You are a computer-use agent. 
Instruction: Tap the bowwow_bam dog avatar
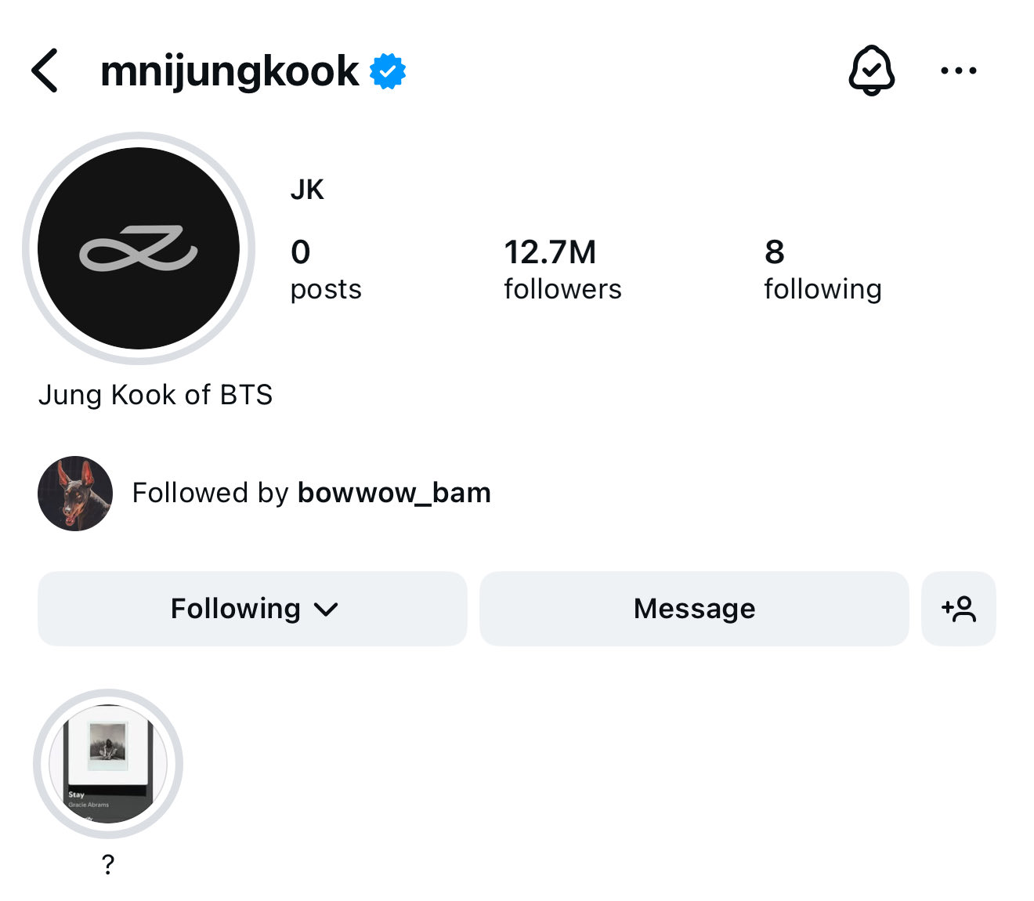point(75,494)
